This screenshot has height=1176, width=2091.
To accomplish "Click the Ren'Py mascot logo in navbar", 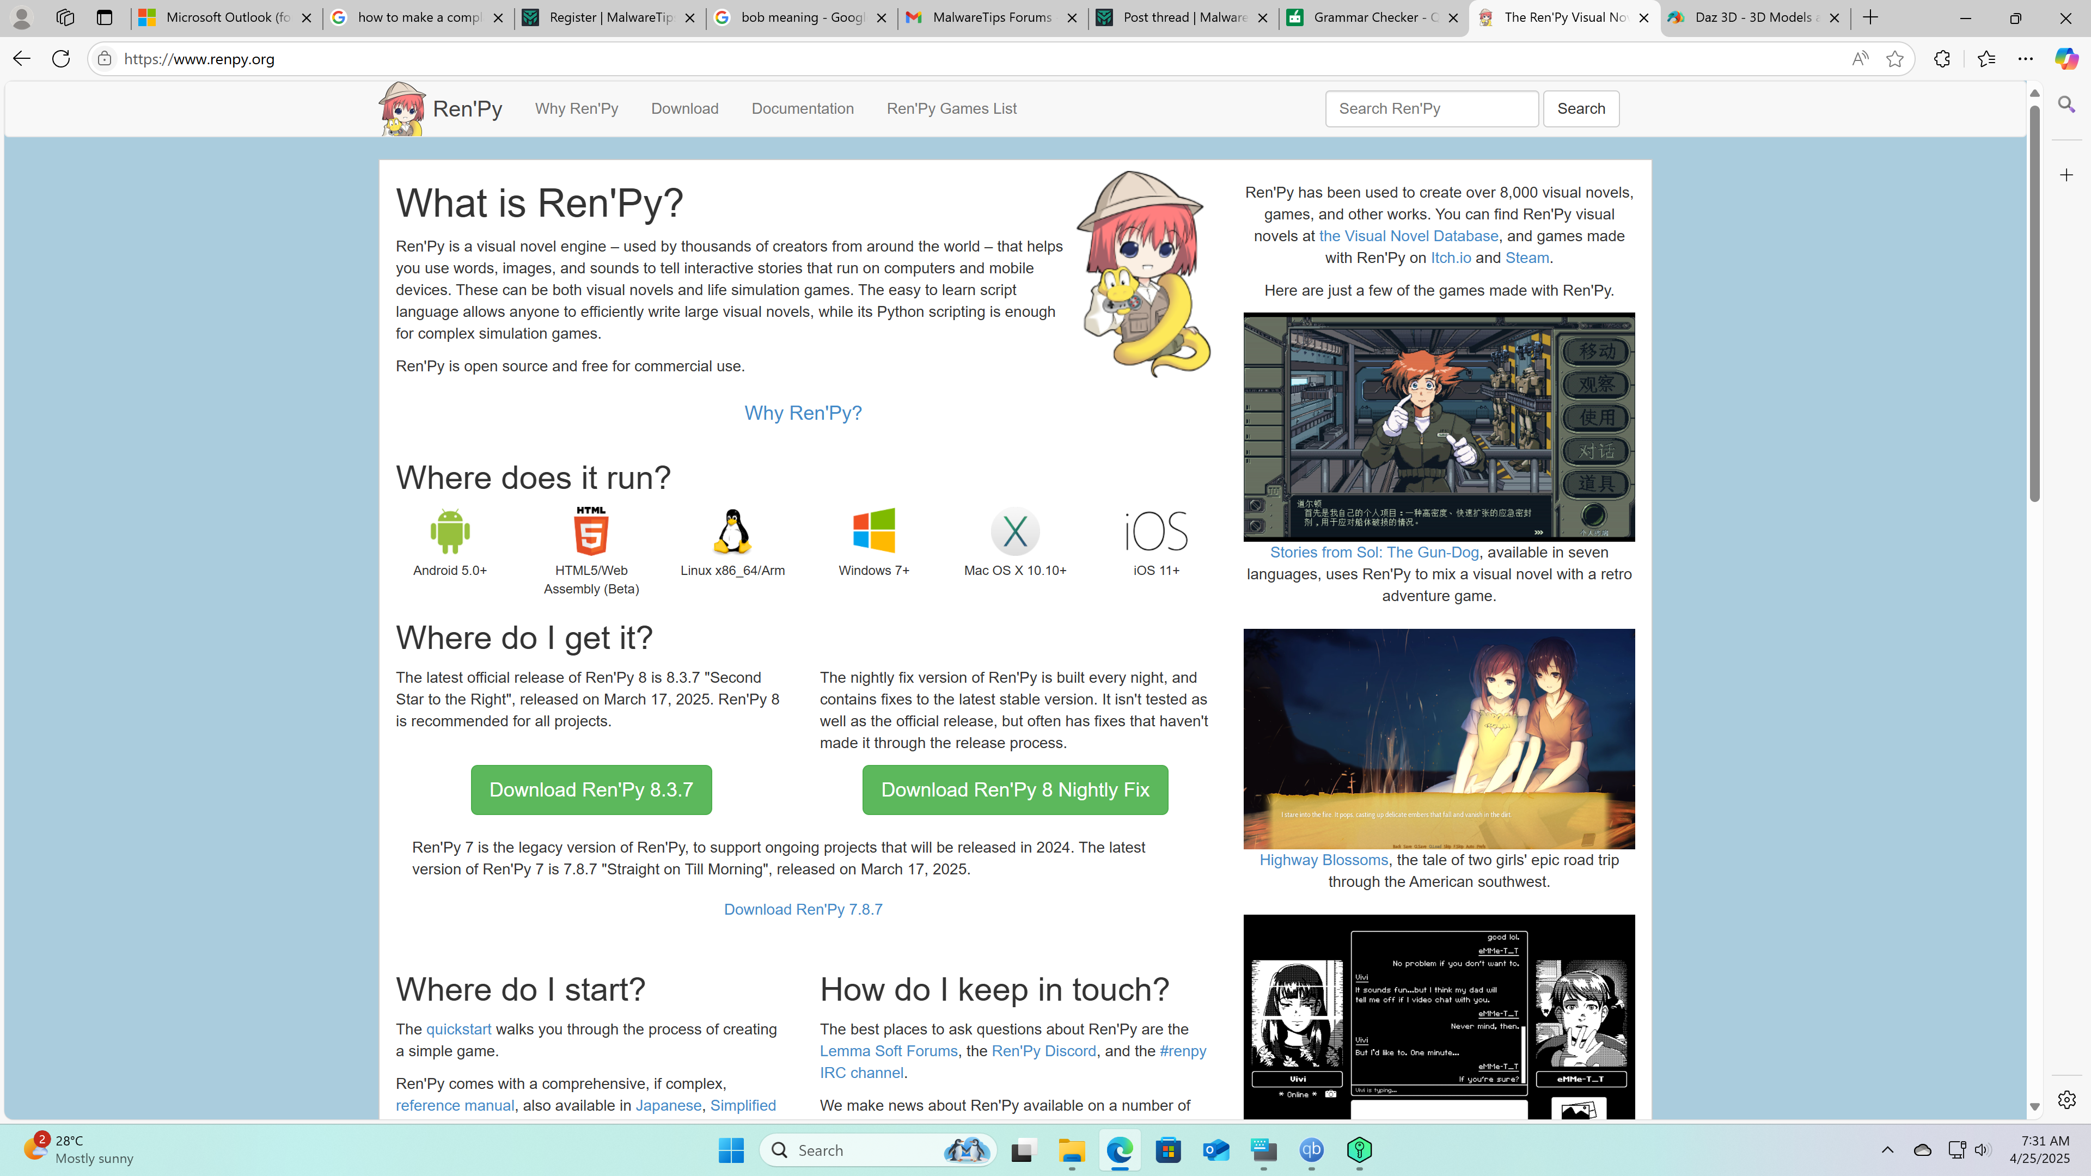I will tap(402, 109).
